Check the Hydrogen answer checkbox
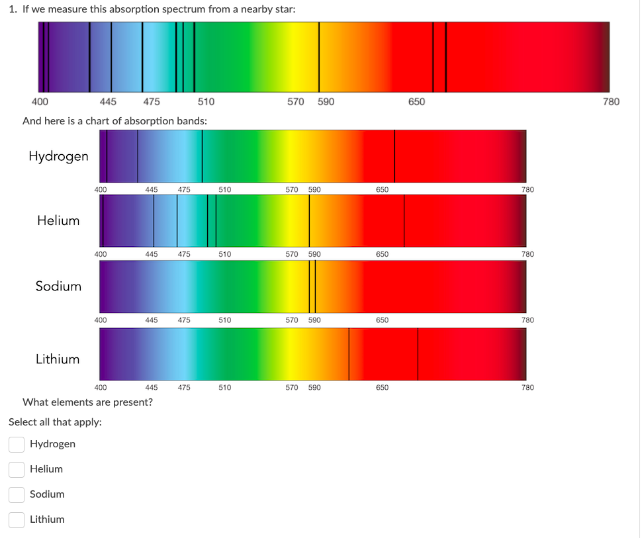The width and height of the screenshot is (642, 538). pyautogui.click(x=17, y=444)
